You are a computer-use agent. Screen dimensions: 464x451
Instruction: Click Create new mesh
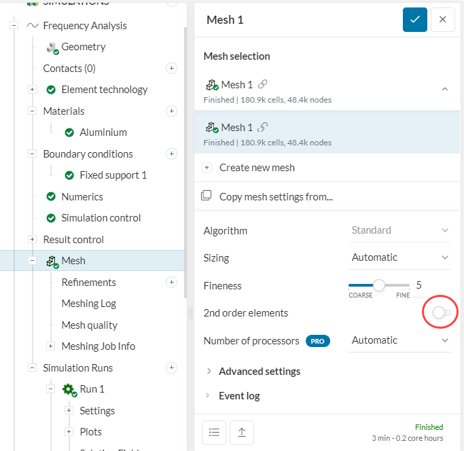pos(256,168)
